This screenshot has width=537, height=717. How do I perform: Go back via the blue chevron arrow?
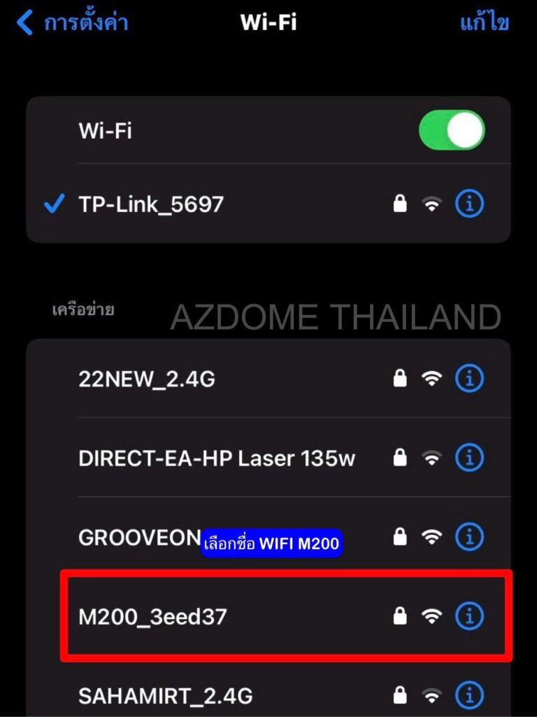pyautogui.click(x=24, y=22)
